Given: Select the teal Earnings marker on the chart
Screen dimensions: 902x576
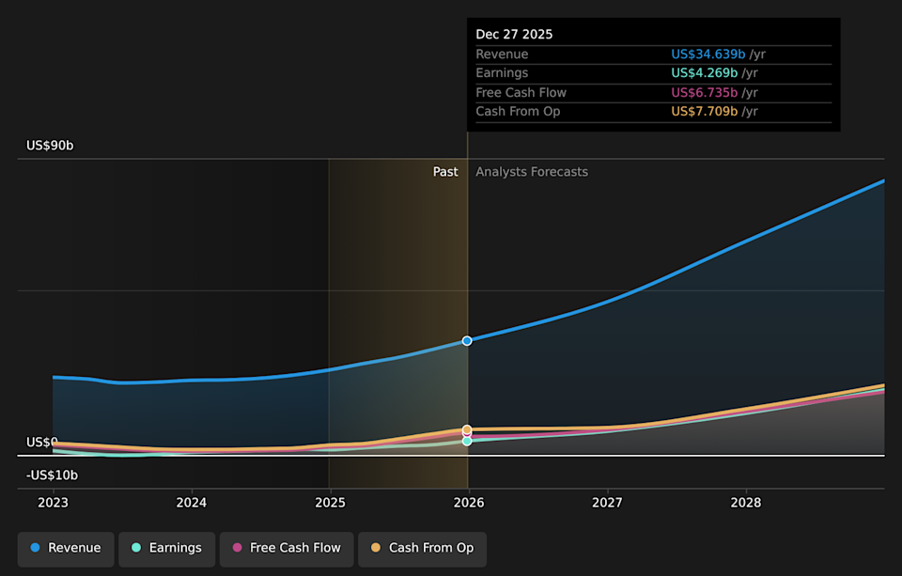Looking at the screenshot, I should click(466, 440).
